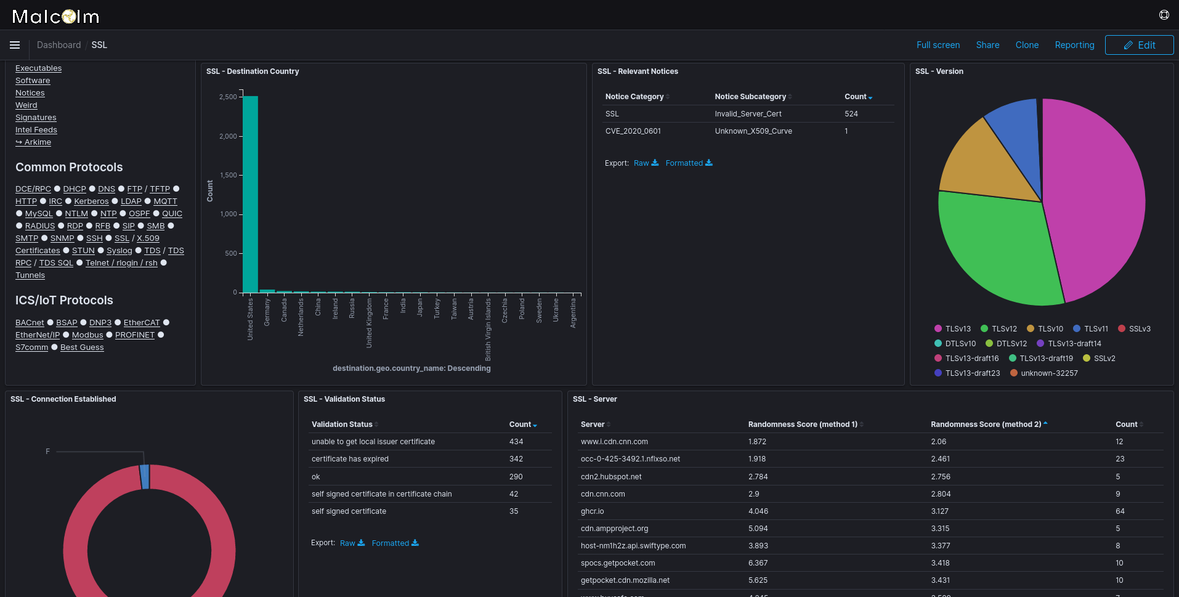Click the Formatted download icon in Validation Status
Screen dimensions: 1179x597
[415, 543]
